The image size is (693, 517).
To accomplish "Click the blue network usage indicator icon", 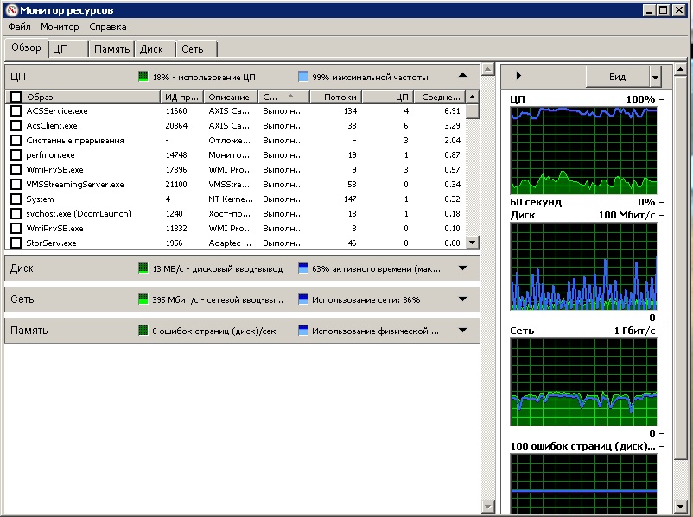I will [302, 299].
